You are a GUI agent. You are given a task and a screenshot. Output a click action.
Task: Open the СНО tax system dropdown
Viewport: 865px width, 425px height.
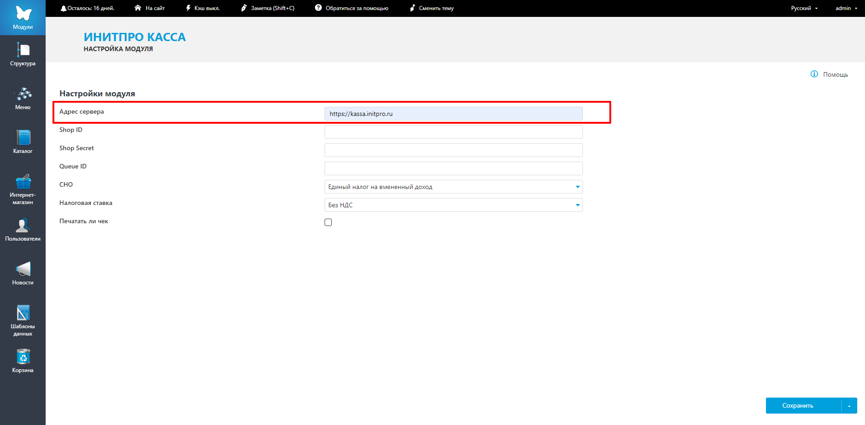[453, 187]
